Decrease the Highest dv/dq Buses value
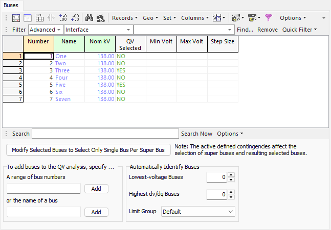This screenshot has width=331, height=230. 231,197
